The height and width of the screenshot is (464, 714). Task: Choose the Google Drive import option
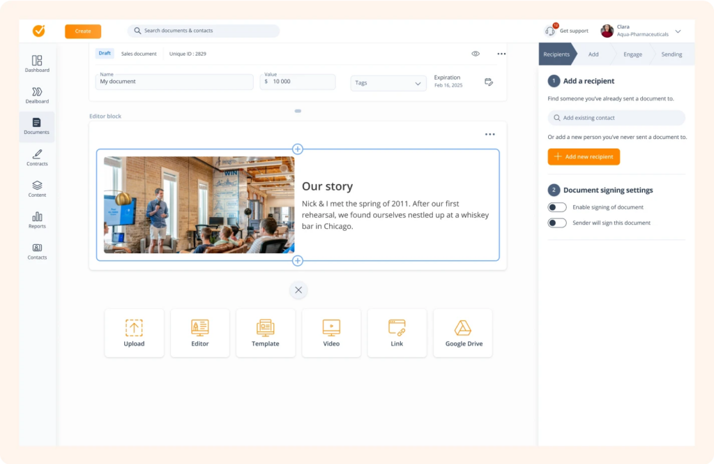pyautogui.click(x=463, y=333)
